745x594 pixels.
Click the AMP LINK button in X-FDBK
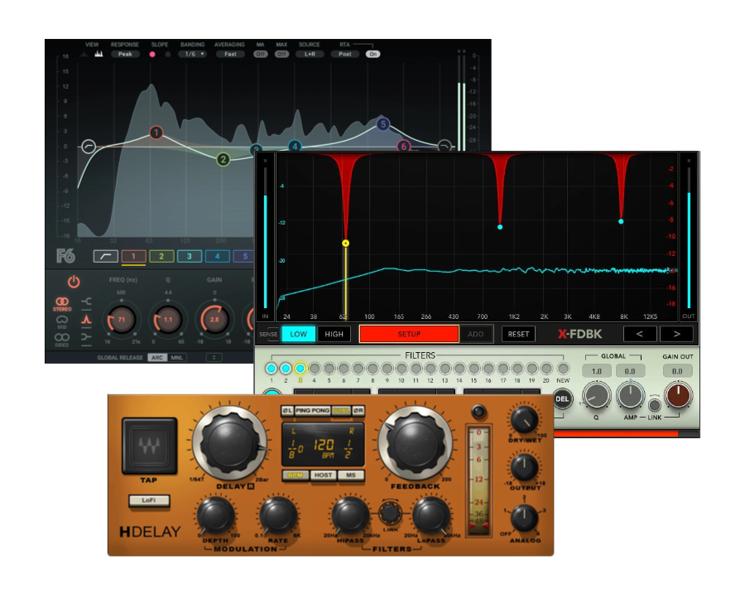click(x=654, y=405)
